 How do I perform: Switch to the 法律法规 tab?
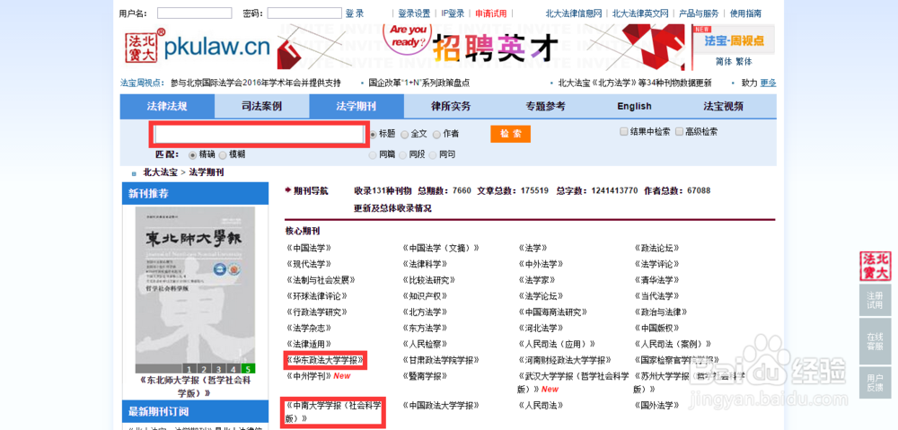(x=167, y=106)
